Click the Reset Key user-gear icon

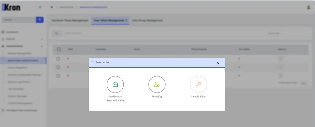pos(157,85)
